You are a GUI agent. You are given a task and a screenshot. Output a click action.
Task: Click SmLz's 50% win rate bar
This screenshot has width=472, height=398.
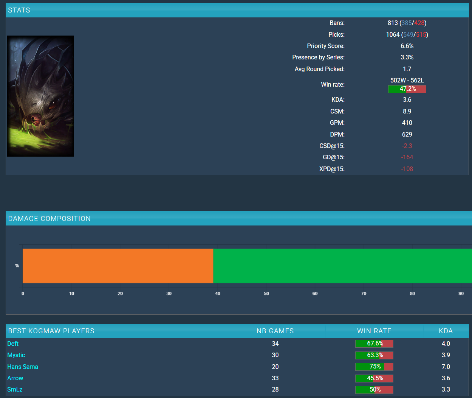point(374,390)
